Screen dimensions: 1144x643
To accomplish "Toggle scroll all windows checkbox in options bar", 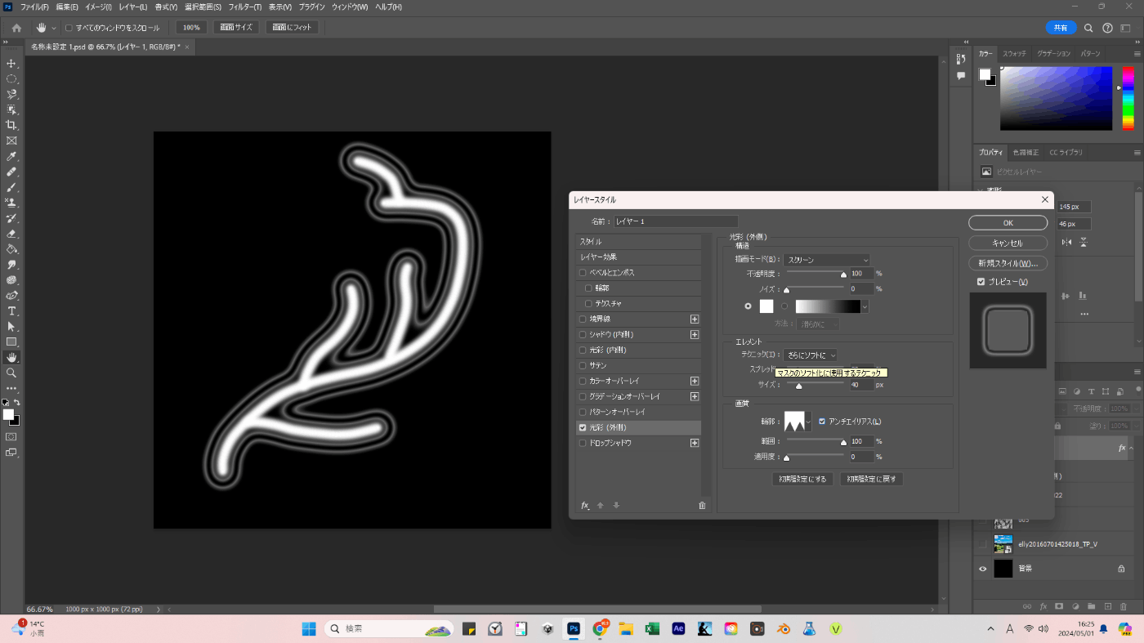I will (69, 28).
